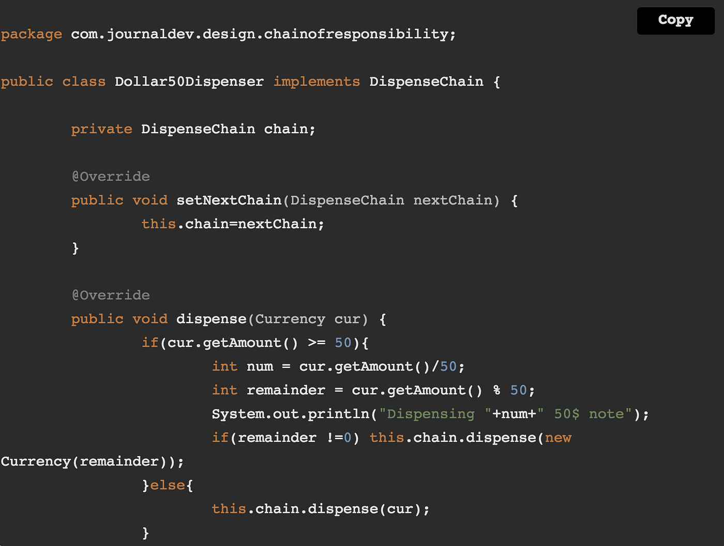Click the second @Override annotation

[x=110, y=294]
